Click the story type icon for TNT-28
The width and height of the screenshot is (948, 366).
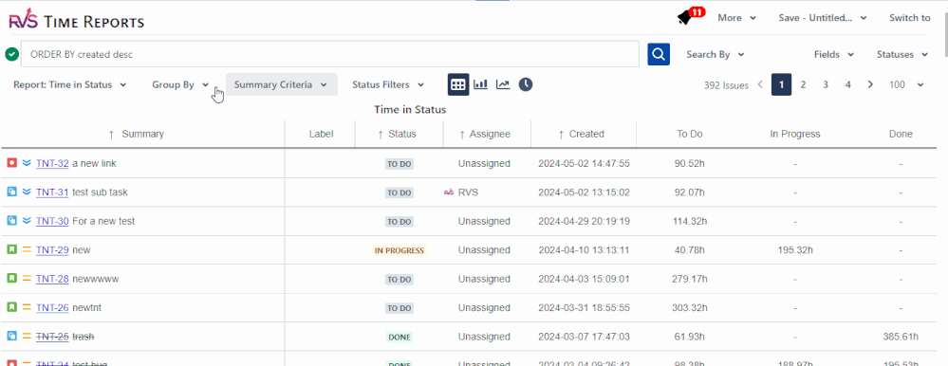(x=11, y=279)
